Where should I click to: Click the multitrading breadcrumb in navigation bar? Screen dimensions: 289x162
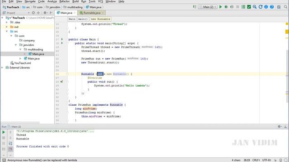(73, 7)
